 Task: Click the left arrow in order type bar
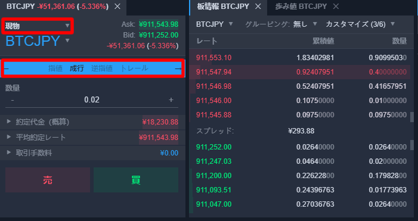point(7,69)
